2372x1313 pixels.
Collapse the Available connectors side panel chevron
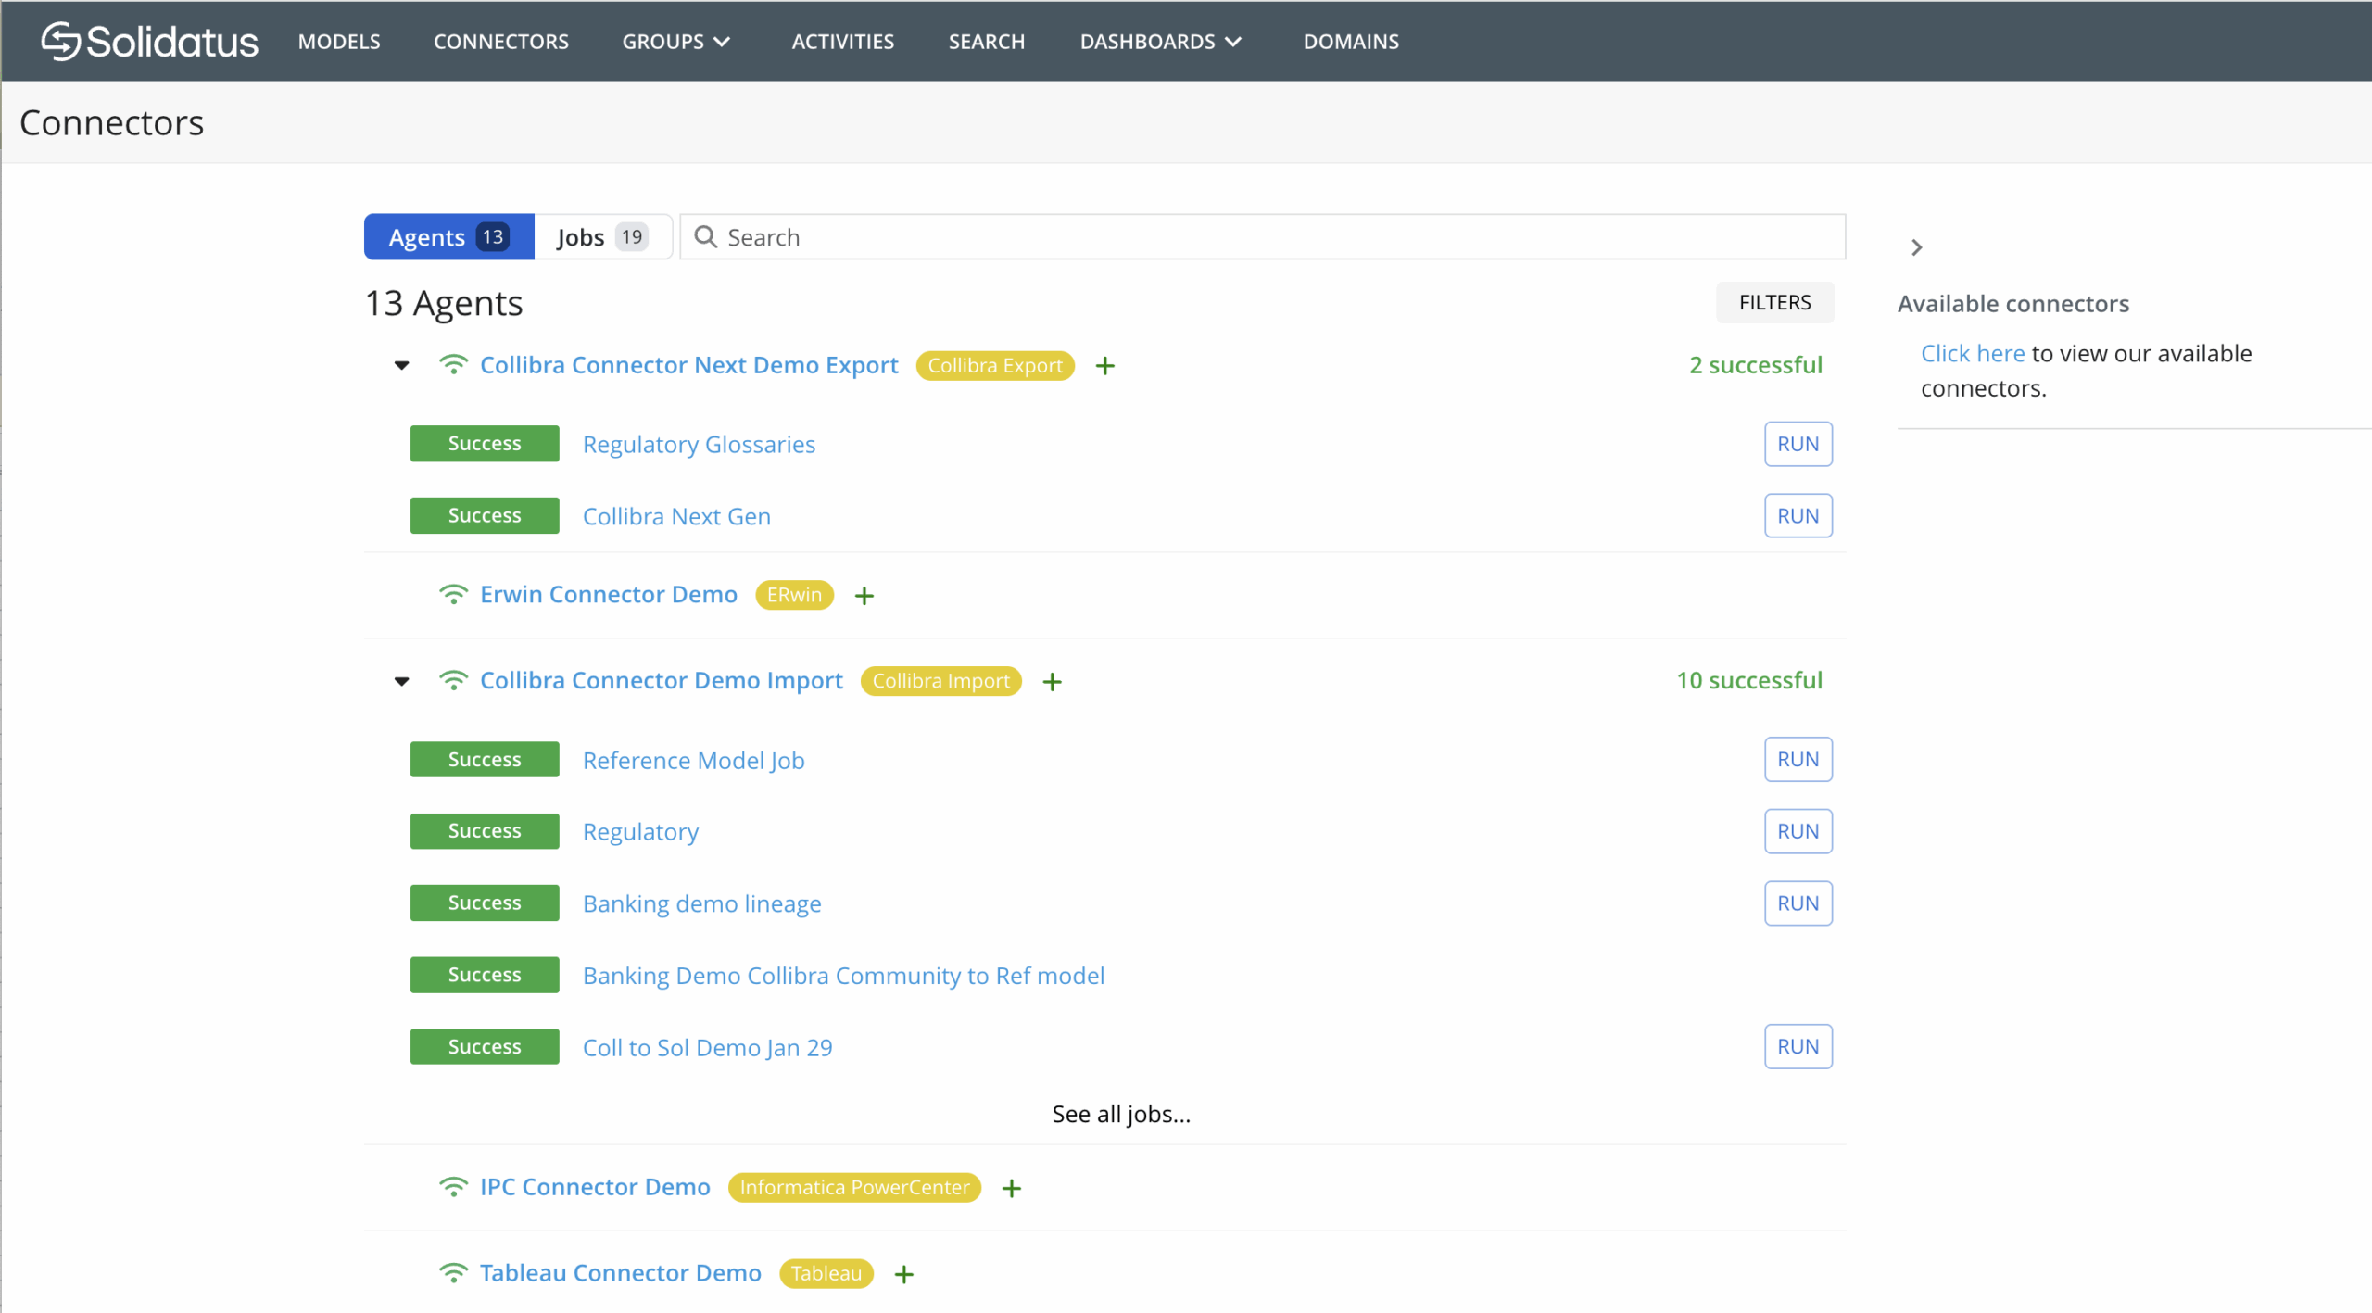coord(1917,247)
